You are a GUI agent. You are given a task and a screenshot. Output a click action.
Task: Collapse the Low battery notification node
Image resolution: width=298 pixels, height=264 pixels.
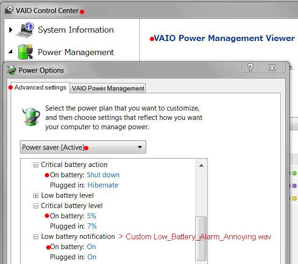coord(35,236)
